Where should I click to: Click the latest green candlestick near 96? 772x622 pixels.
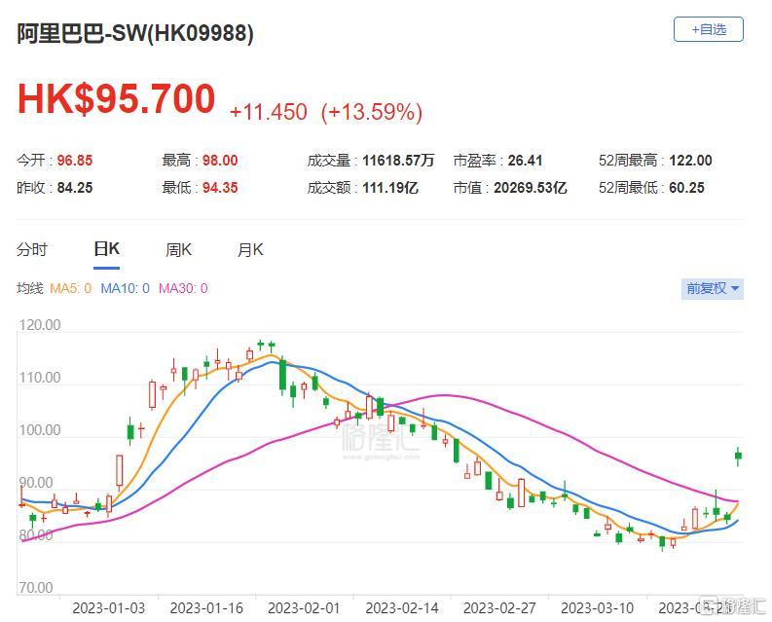[x=738, y=456]
